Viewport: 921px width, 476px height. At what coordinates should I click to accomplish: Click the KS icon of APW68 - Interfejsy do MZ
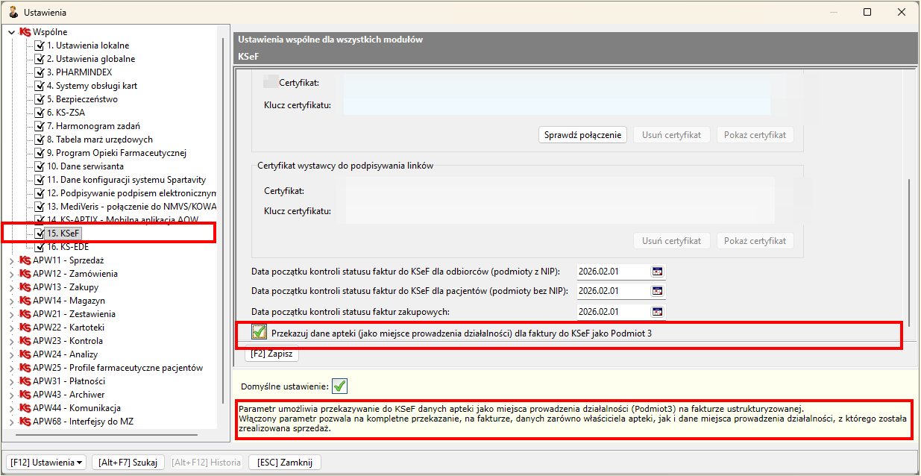click(25, 422)
